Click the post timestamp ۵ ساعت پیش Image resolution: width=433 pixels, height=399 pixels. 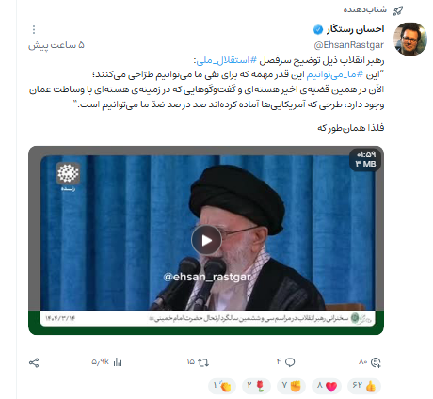click(x=56, y=45)
